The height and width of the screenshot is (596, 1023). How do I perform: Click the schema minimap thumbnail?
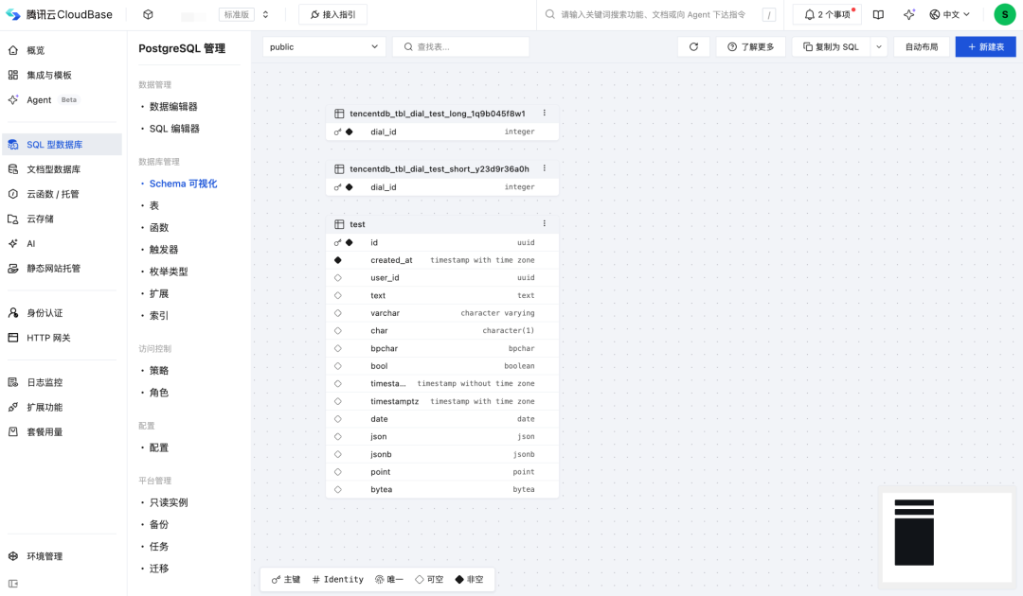[946, 537]
